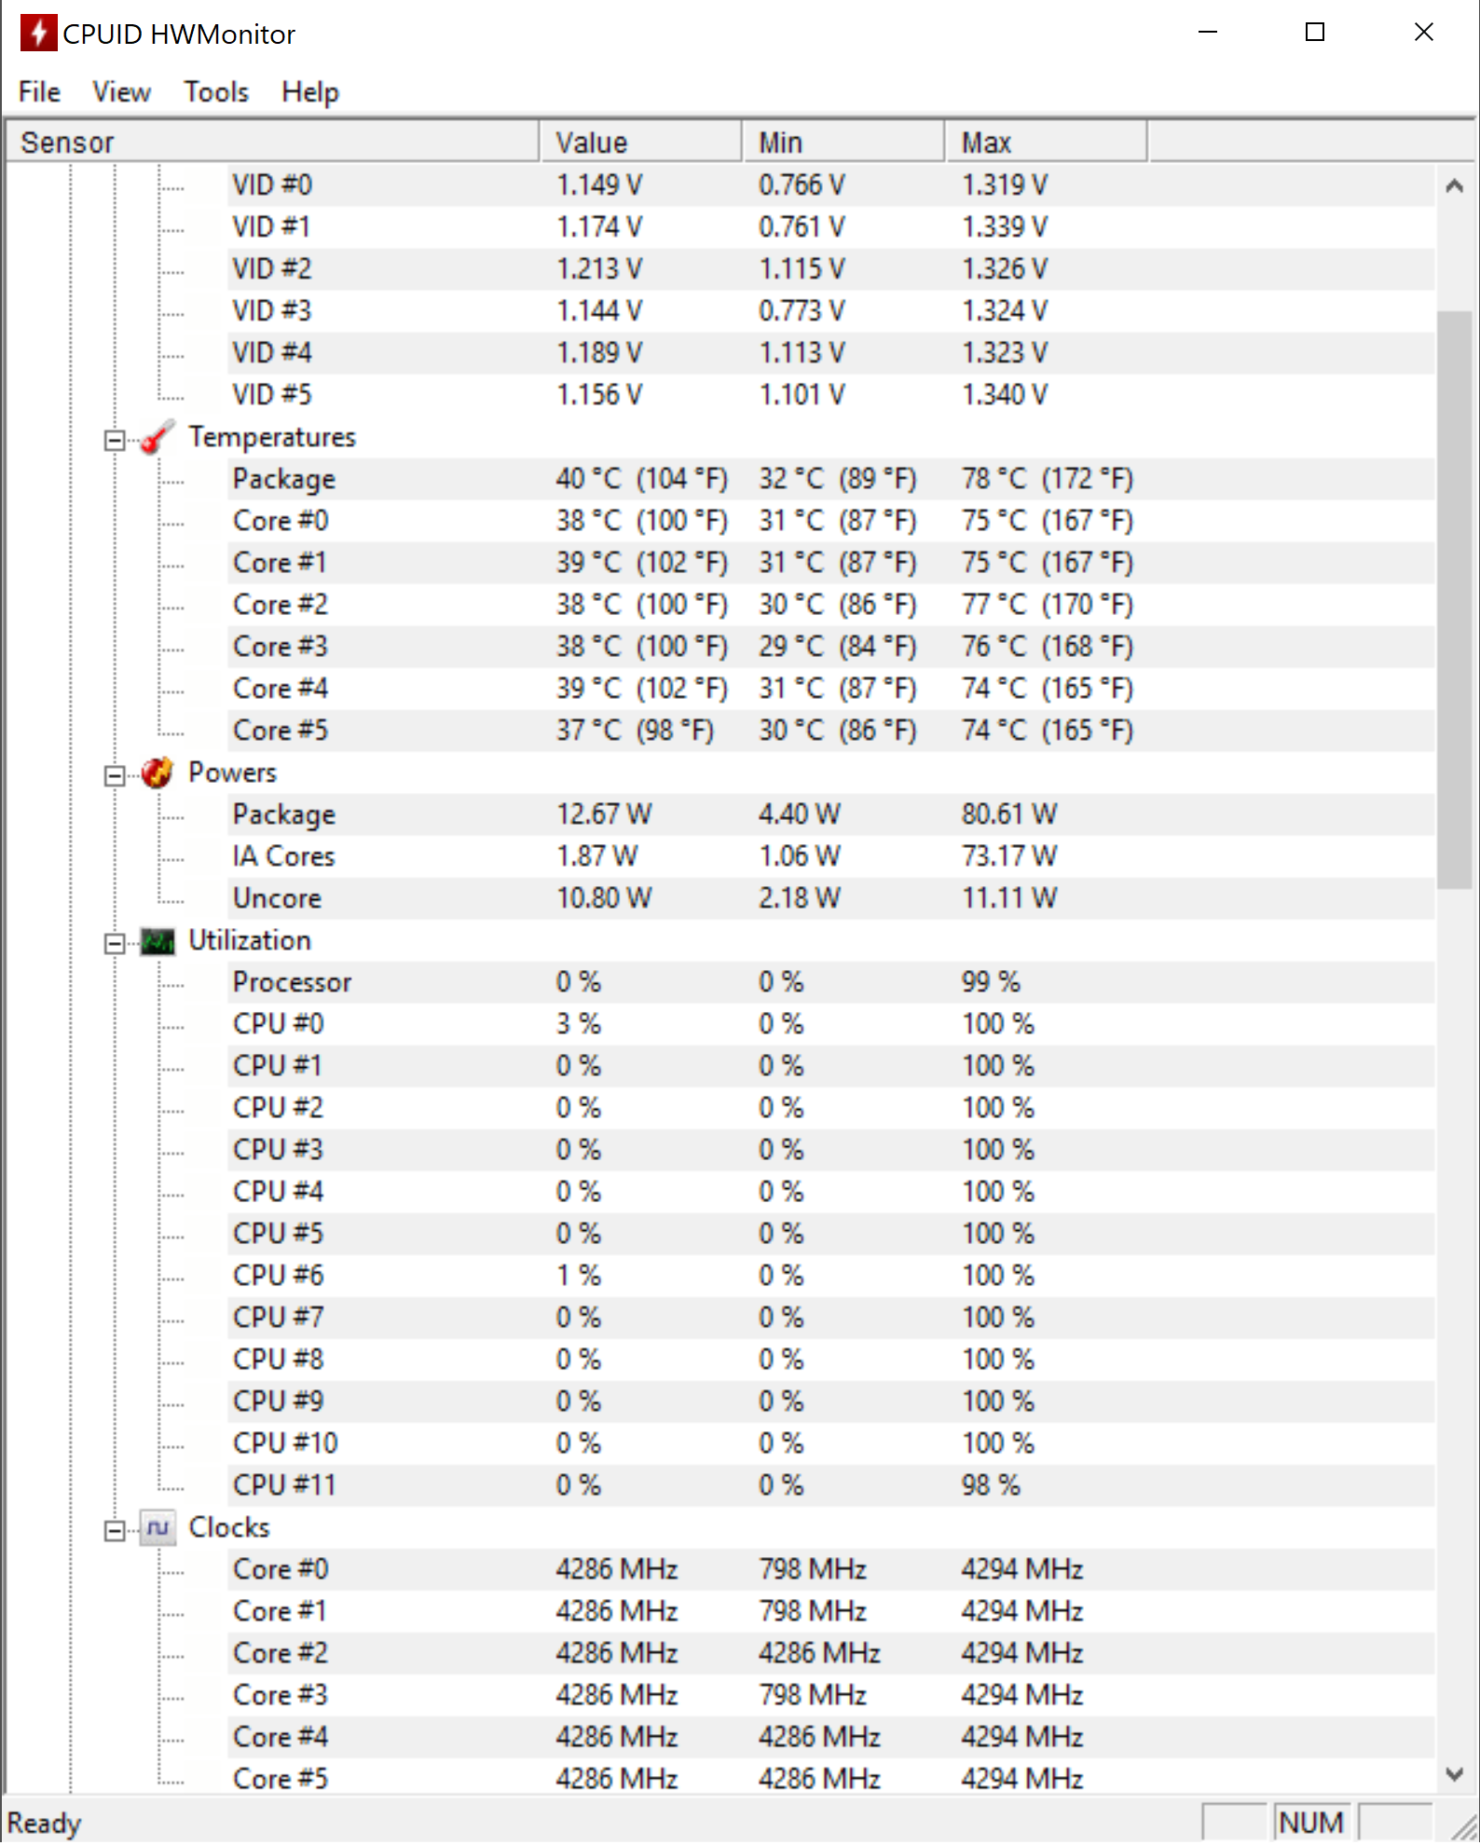Click the thermometer icon beside Temperatures
Image resolution: width=1480 pixels, height=1845 pixels.
158,437
